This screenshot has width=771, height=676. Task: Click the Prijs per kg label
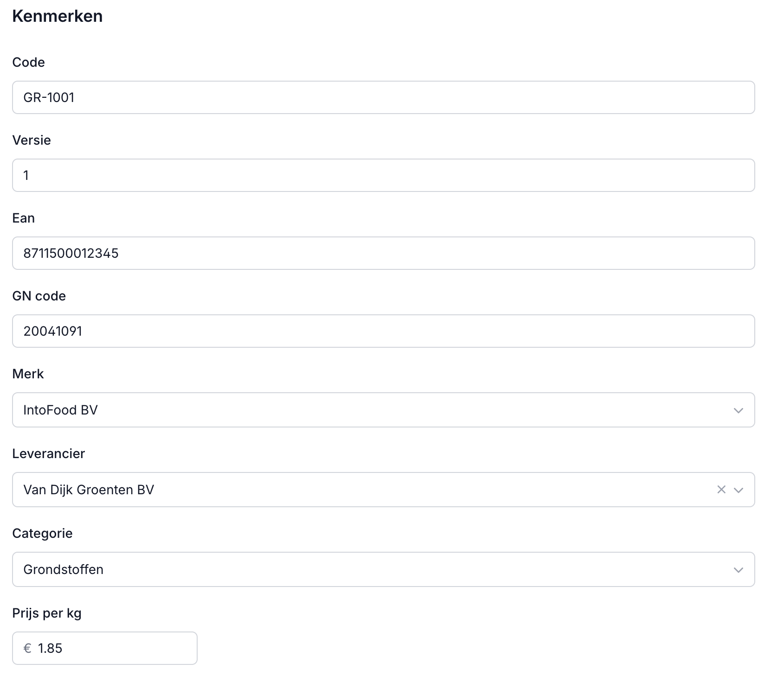(x=47, y=613)
